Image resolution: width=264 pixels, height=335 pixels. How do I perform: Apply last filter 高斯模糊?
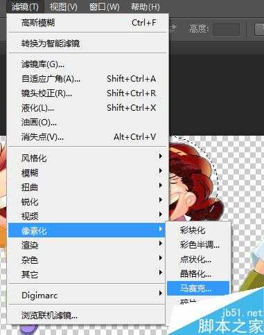[x=87, y=23]
